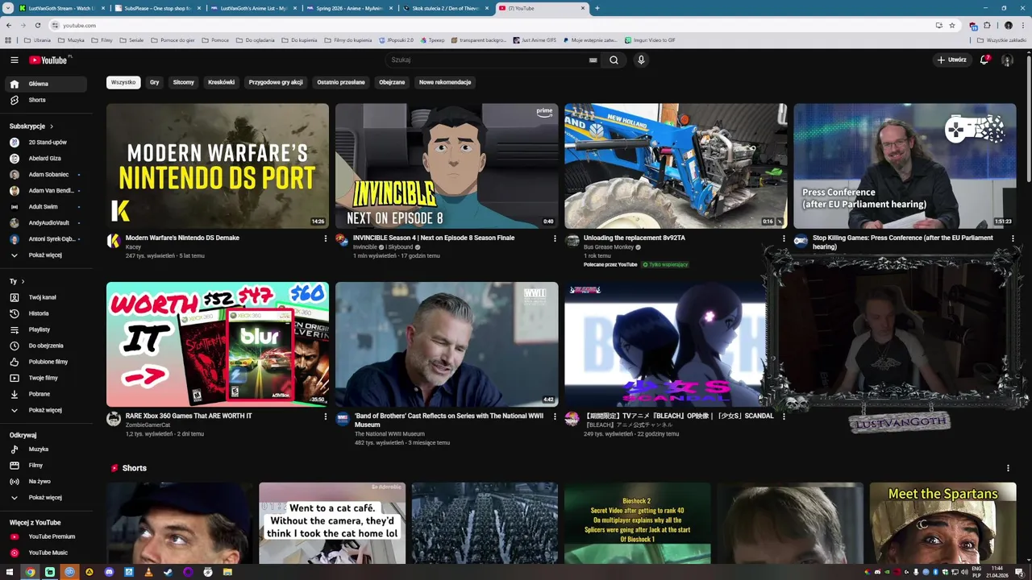Select the Sitcomy filter chip
The height and width of the screenshot is (580, 1032).
183,82
